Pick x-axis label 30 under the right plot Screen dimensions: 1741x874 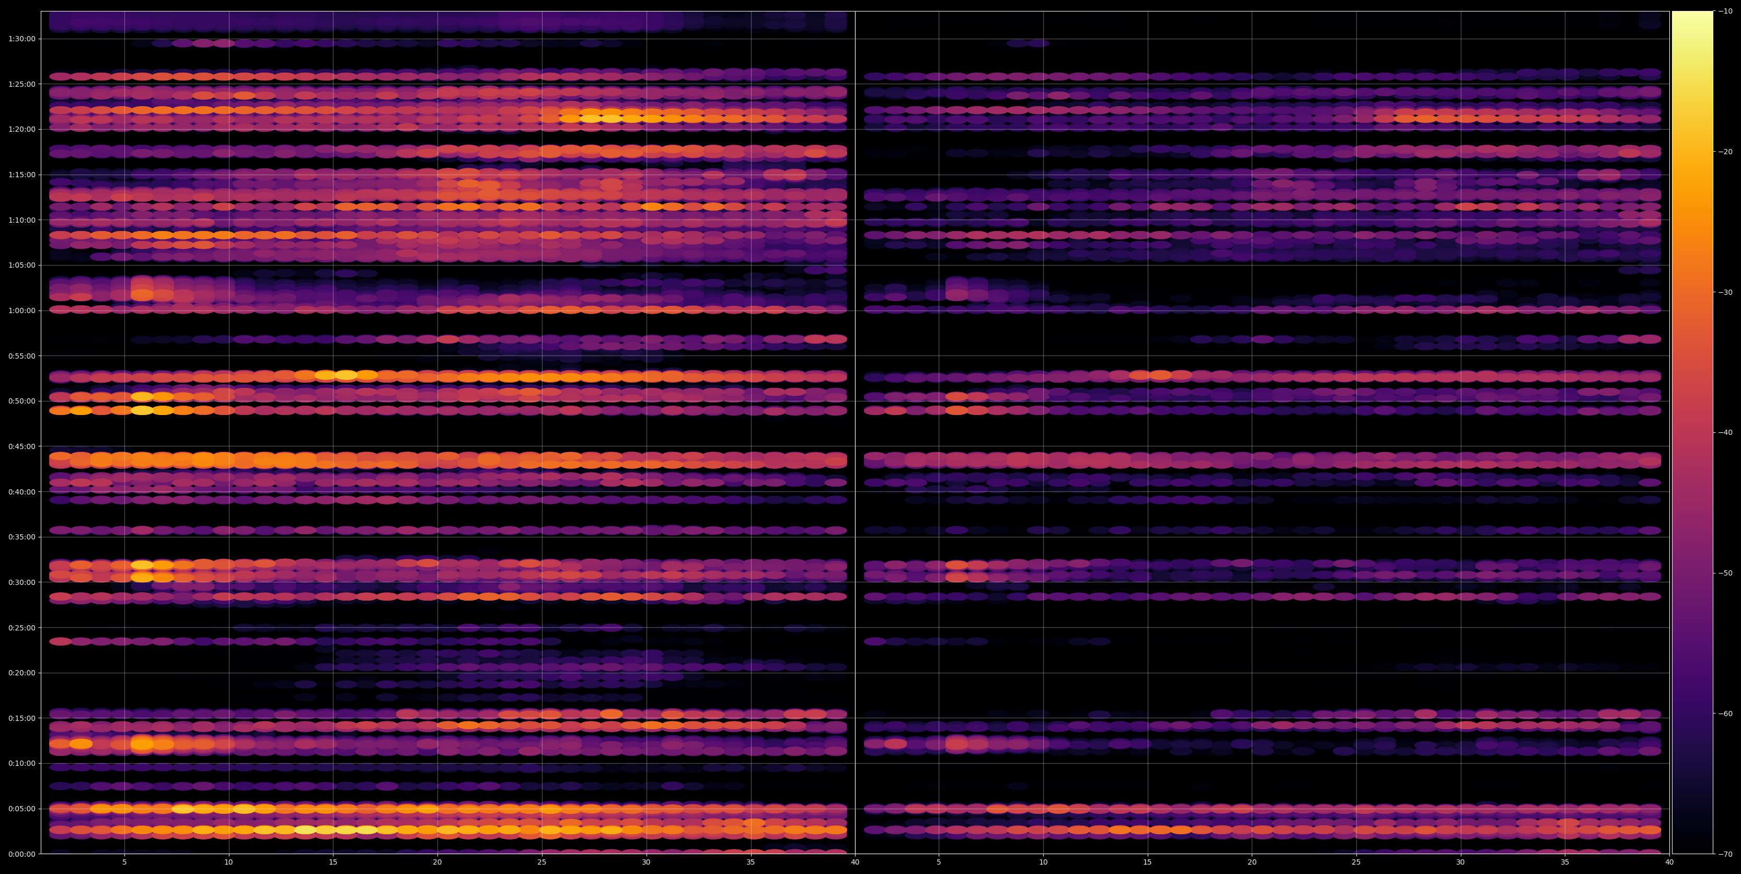[1460, 862]
